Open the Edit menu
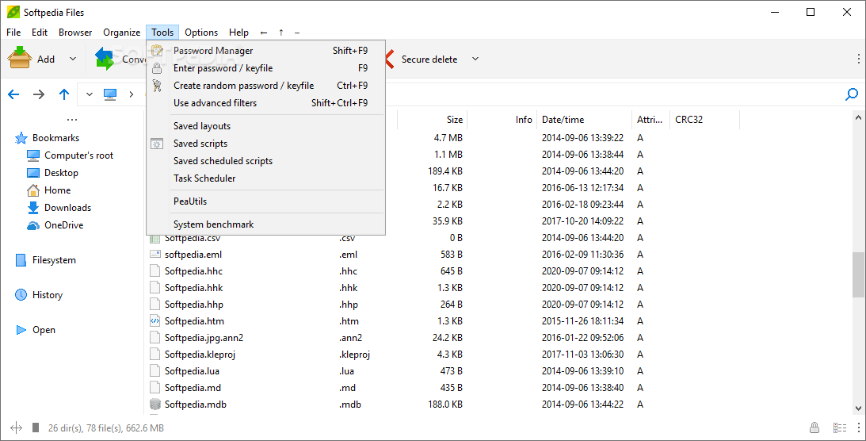 click(40, 33)
